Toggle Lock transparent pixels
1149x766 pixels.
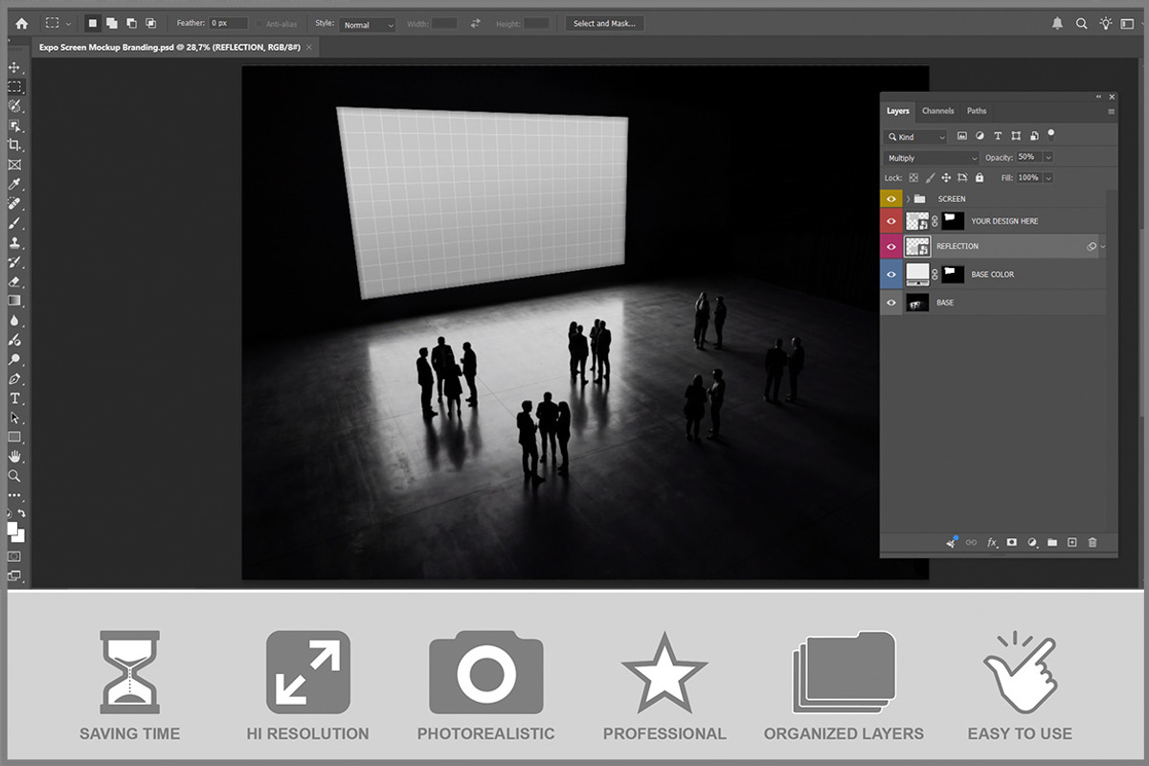913,178
